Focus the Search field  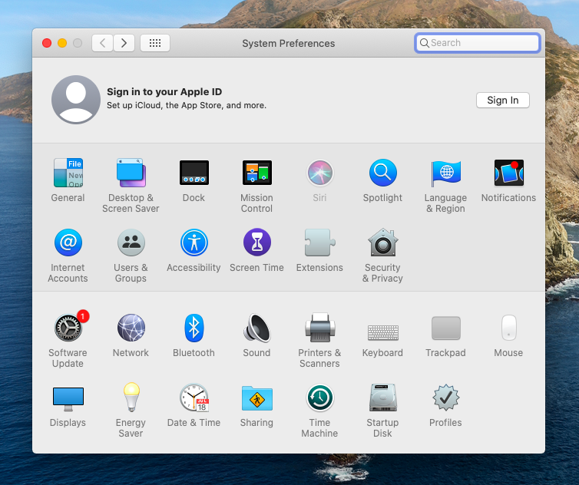click(x=478, y=43)
